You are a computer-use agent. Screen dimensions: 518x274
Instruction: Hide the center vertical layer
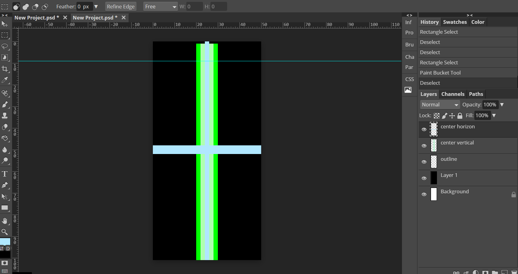click(x=424, y=146)
